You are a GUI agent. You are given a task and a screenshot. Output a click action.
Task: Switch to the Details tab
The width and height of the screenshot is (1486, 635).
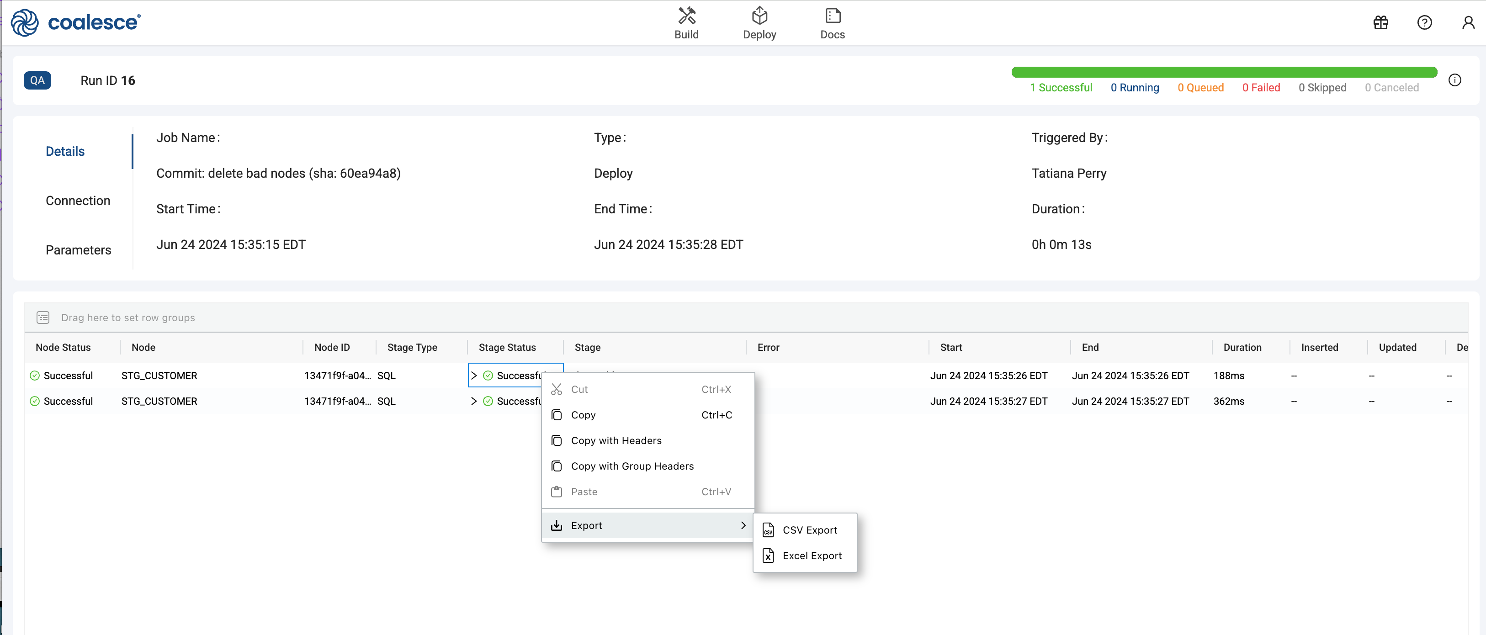65,151
